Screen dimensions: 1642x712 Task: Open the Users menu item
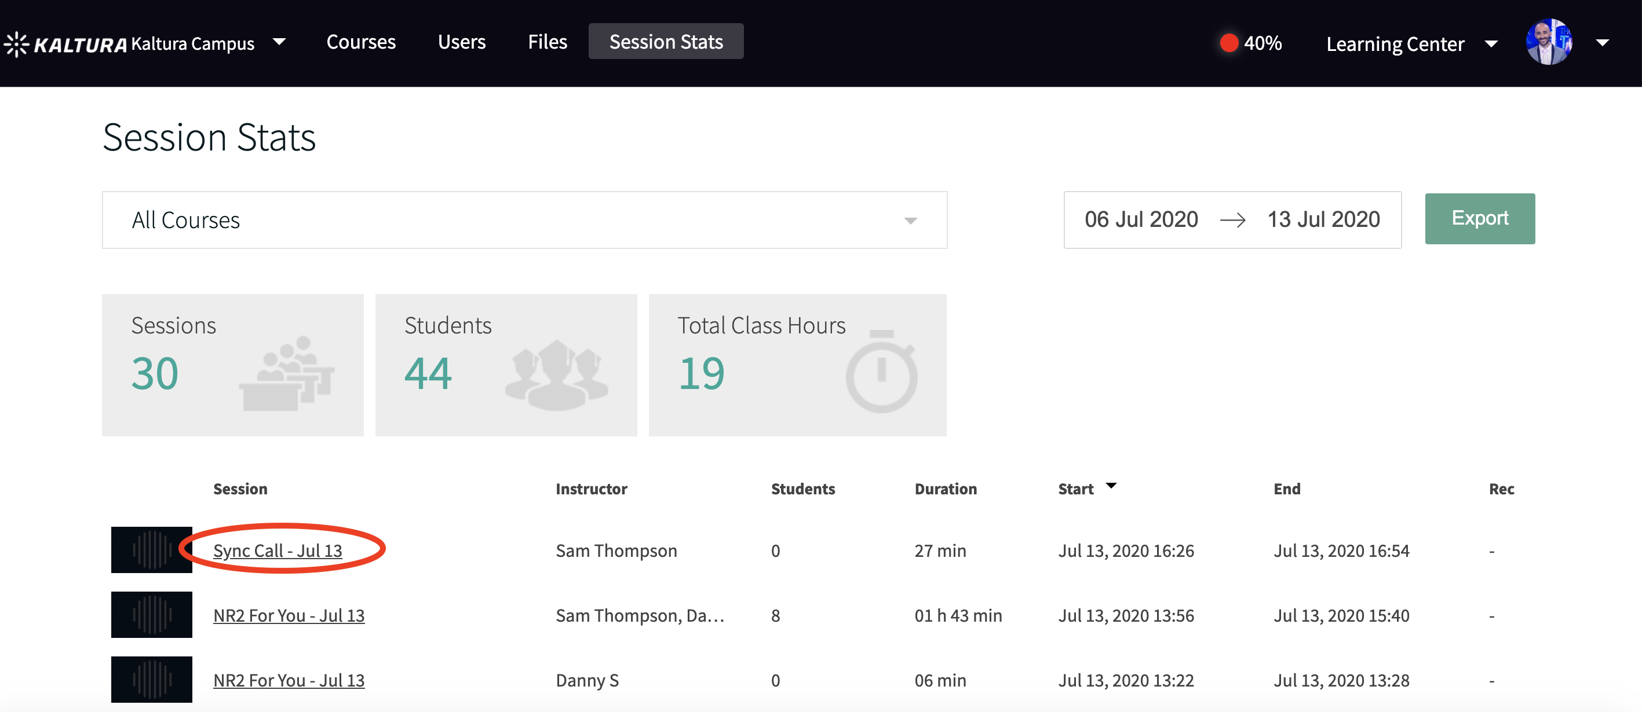[x=462, y=42]
